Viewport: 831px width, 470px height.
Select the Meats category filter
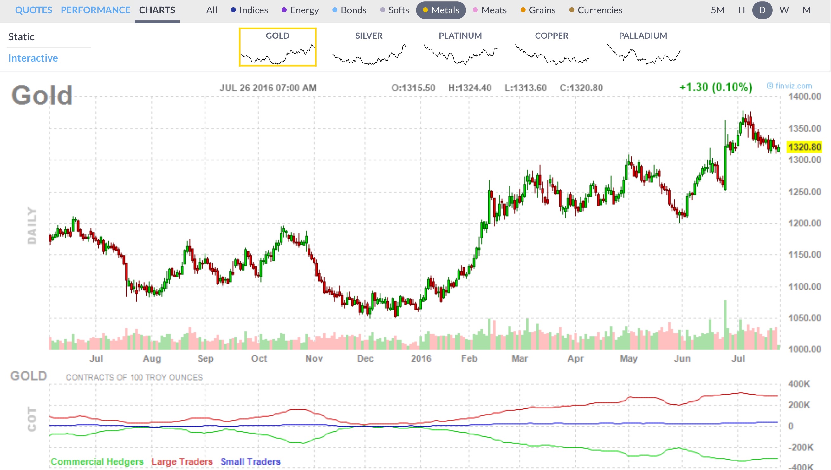pos(490,10)
